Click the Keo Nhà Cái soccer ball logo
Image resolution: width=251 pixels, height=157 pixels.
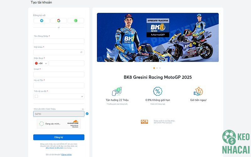[x=229, y=137]
